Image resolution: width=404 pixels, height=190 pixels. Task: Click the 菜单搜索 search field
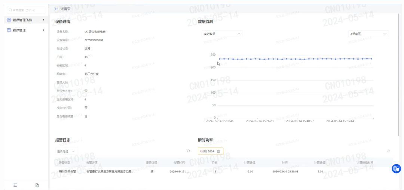pos(26,10)
